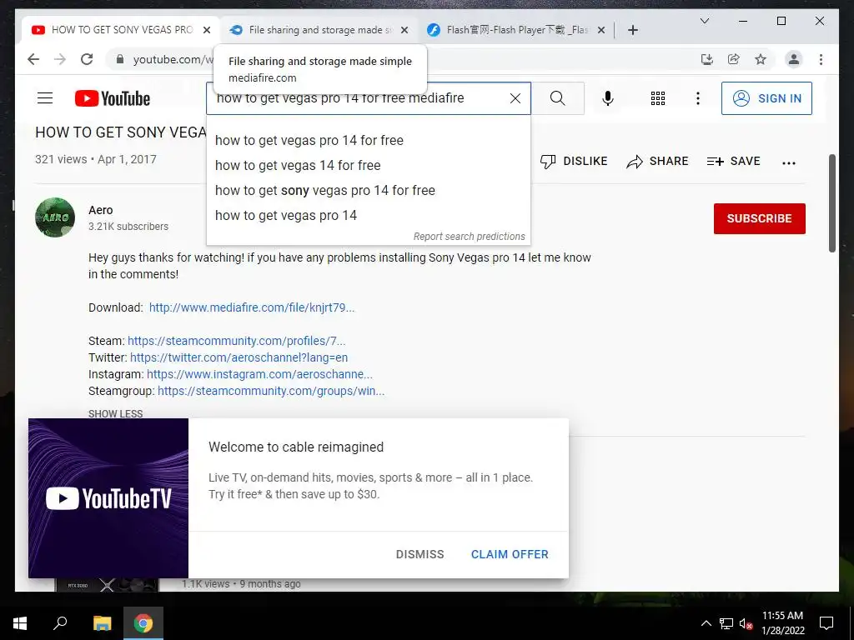Go to the YouTube home logo
854x640 pixels.
[113, 98]
